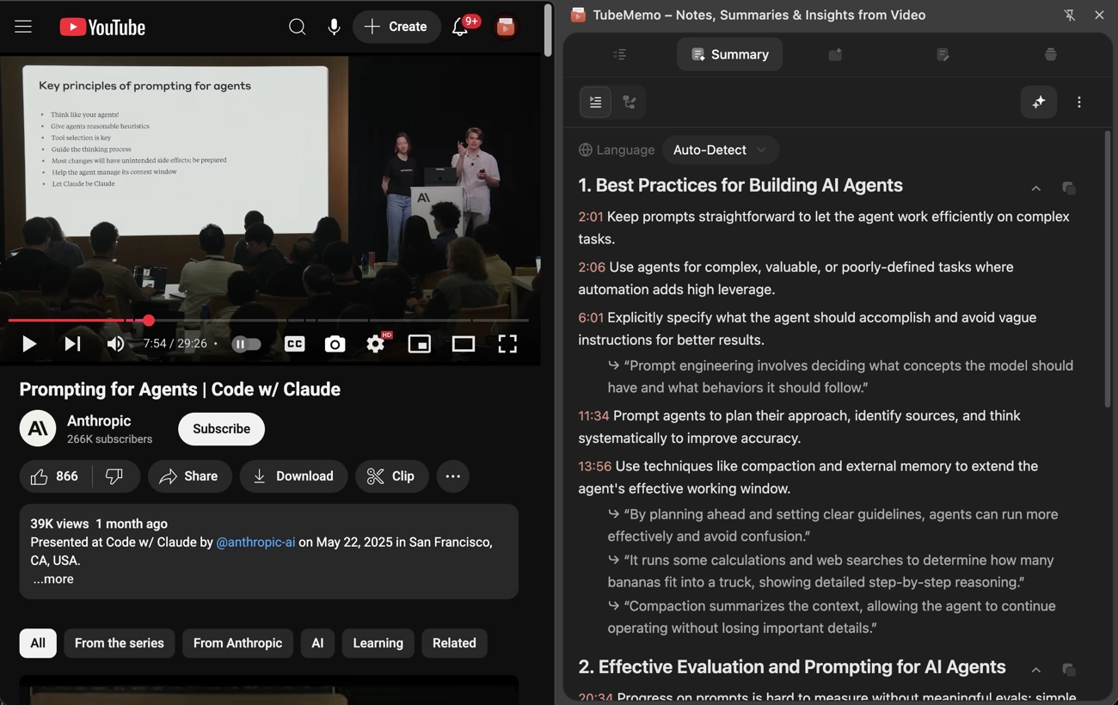Open the TubeMemo AI sparkle card tab
This screenshot has width=1118, height=705.
click(x=835, y=54)
